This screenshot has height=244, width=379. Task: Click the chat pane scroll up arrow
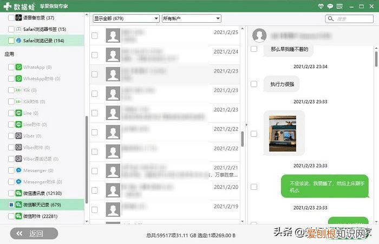[376, 48]
